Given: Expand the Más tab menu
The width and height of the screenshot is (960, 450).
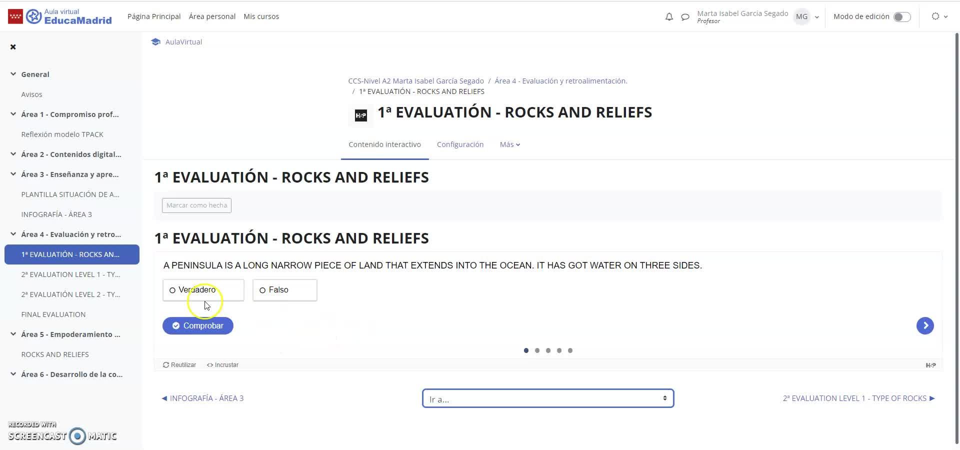Looking at the screenshot, I should (509, 144).
